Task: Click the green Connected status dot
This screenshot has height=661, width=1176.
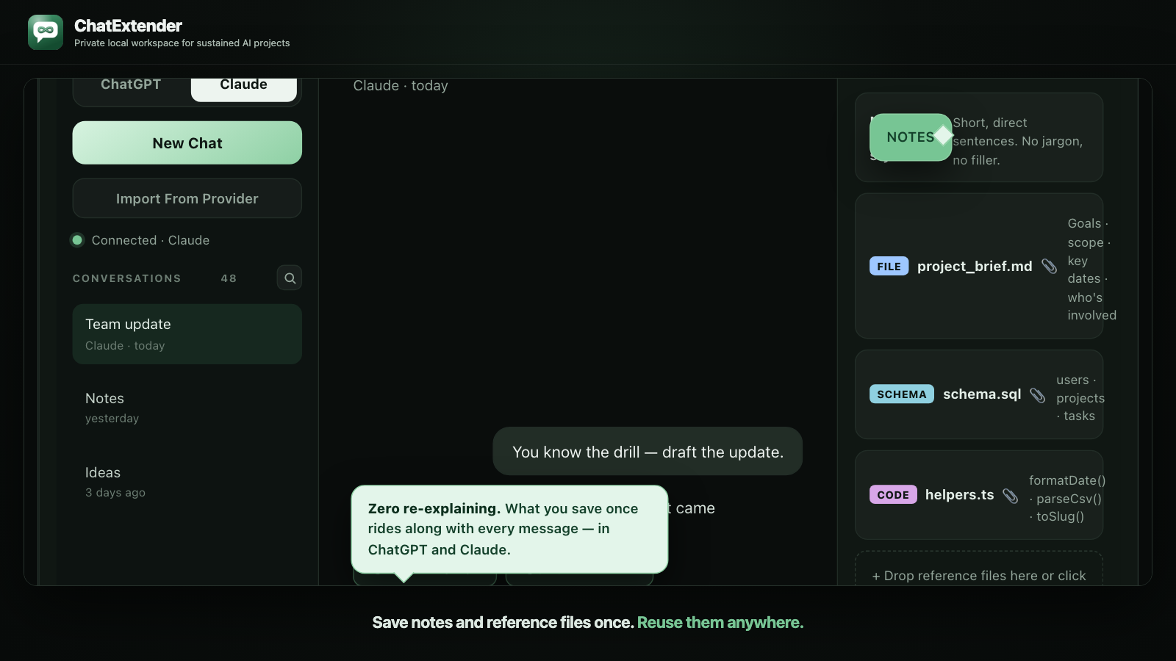Action: 77,240
